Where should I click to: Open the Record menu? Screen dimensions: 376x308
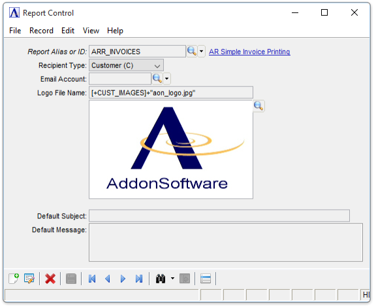click(41, 31)
